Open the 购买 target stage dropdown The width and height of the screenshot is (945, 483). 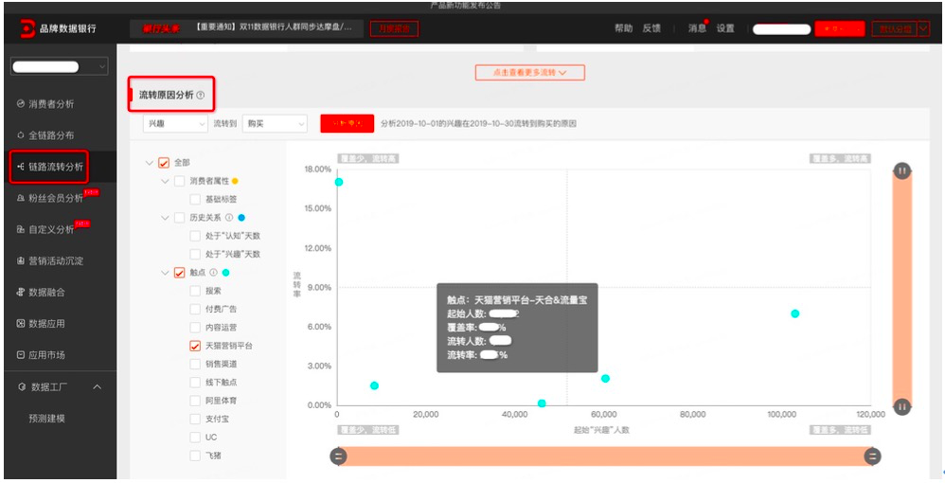275,124
